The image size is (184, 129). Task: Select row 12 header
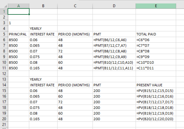pos(4,74)
